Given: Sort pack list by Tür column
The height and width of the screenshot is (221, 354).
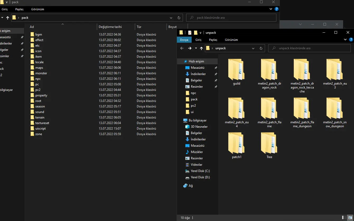Looking at the screenshot, I should point(151,27).
